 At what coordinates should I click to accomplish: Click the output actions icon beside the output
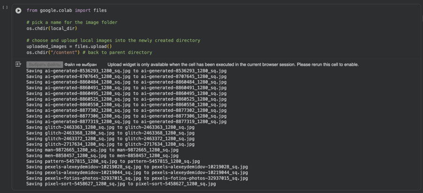coord(18,64)
